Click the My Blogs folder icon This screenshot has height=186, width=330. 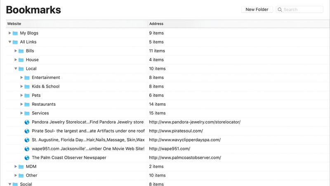coord(15,33)
